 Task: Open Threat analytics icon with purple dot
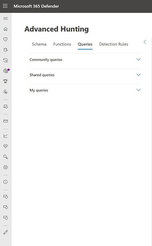(x=6, y=71)
